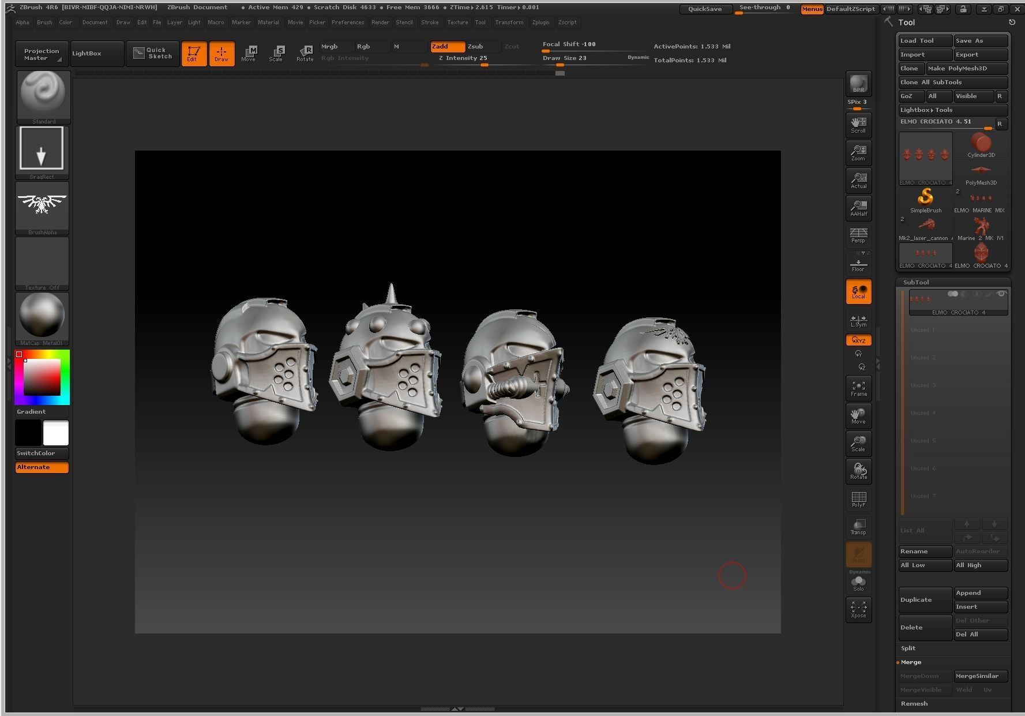Image resolution: width=1025 pixels, height=716 pixels.
Task: Click the right shelf Move view icon
Action: click(858, 415)
